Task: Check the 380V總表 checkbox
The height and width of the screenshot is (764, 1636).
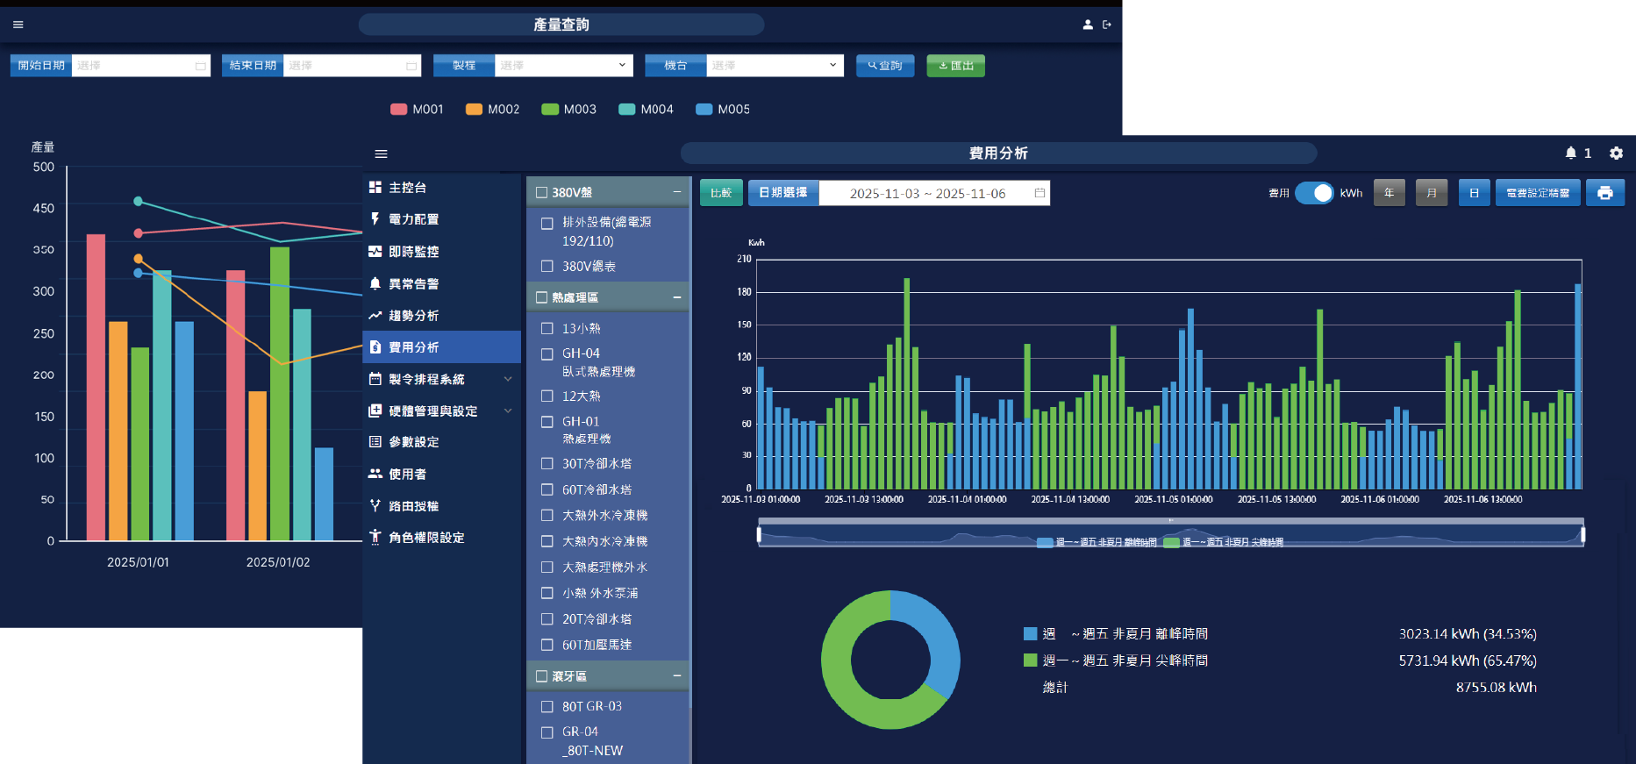Action: (547, 266)
